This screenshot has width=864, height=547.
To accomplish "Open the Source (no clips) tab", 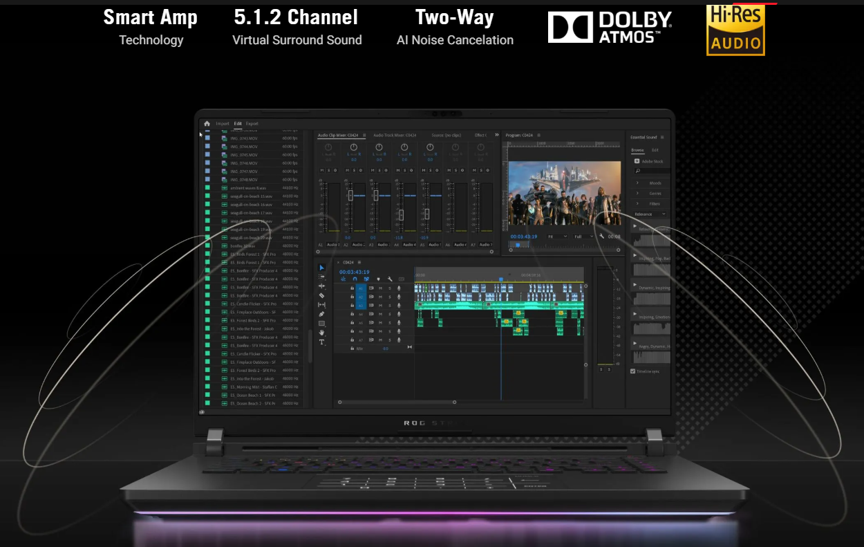I will [x=447, y=136].
